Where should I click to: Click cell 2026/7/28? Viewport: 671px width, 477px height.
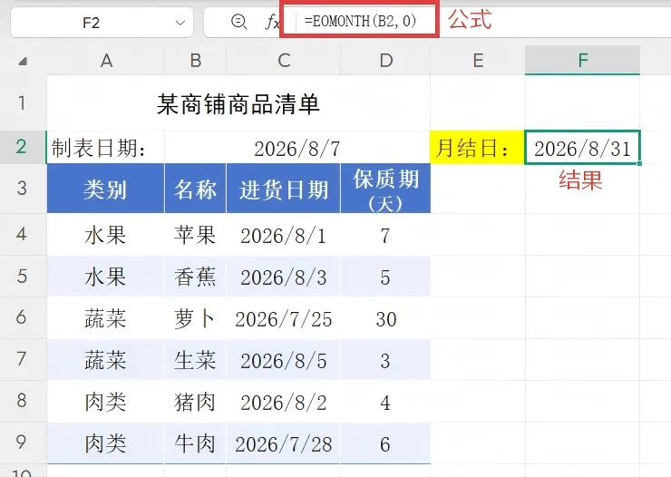coord(283,443)
